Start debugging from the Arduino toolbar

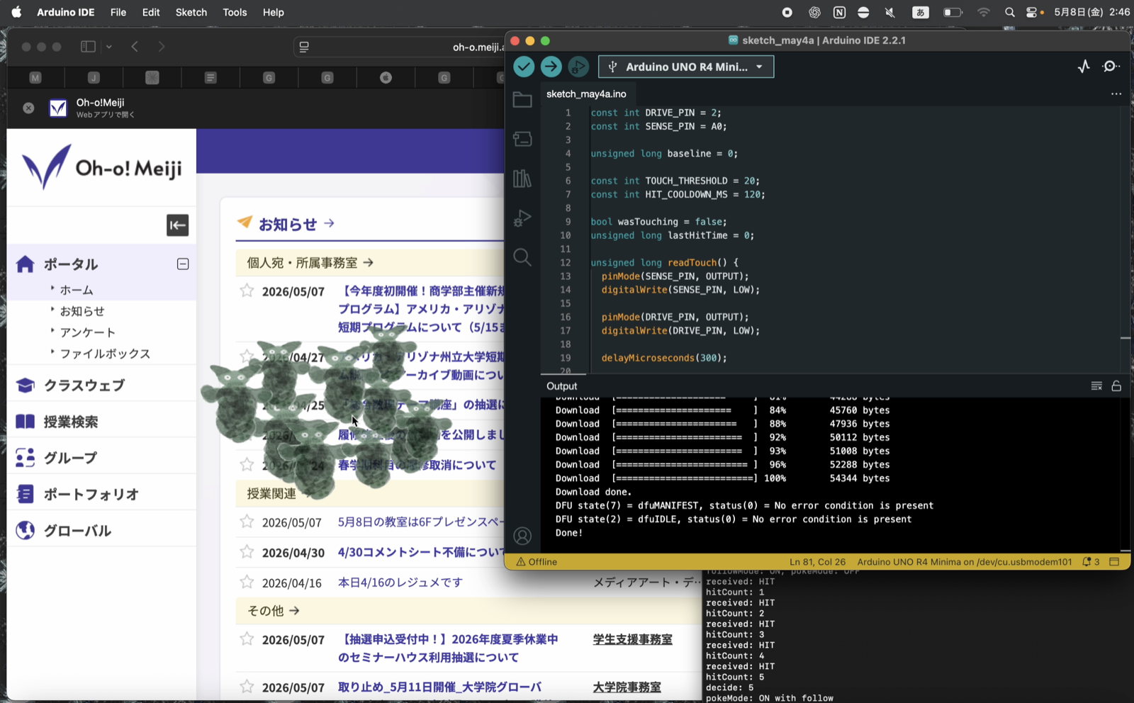click(x=578, y=67)
